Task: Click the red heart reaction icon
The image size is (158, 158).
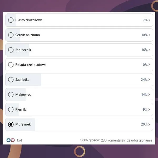Action: [x=12, y=140]
